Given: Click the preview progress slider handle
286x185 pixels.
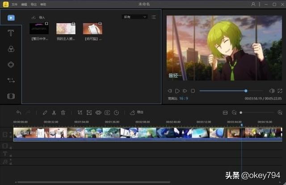Looking at the screenshot, I should pos(246,91).
